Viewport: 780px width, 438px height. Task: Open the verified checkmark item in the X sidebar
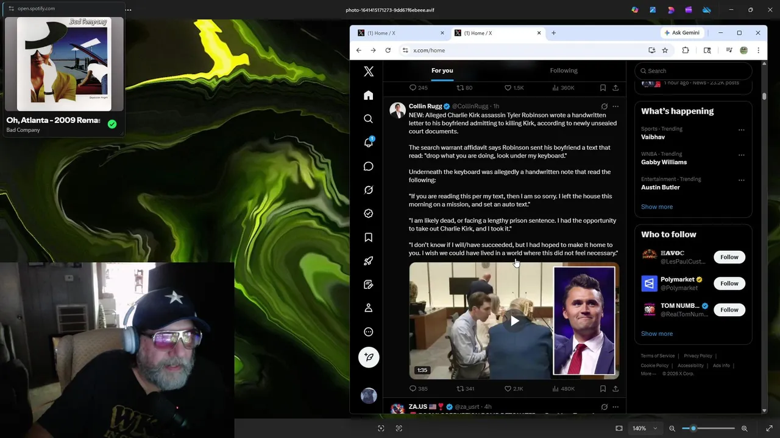369,214
